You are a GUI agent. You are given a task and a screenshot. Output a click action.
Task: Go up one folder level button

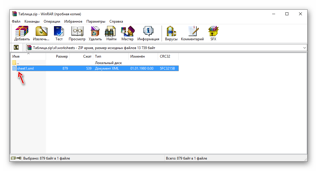pyautogui.click(x=16, y=48)
